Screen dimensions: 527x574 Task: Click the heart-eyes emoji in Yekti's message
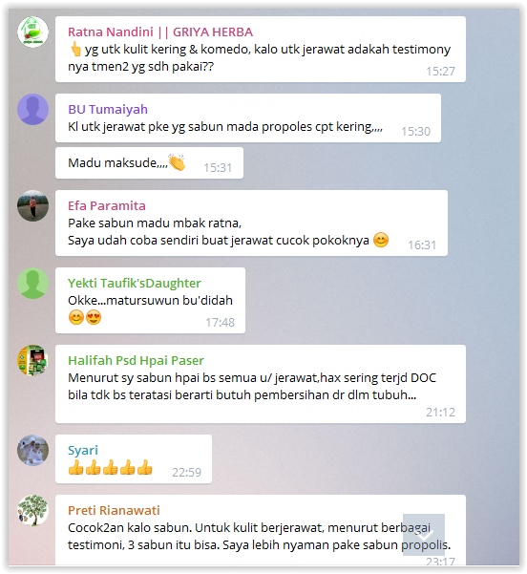coord(94,317)
